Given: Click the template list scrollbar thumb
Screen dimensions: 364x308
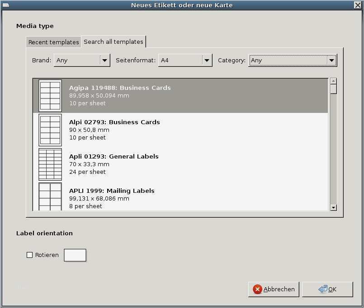Looking at the screenshot, I should [x=333, y=89].
